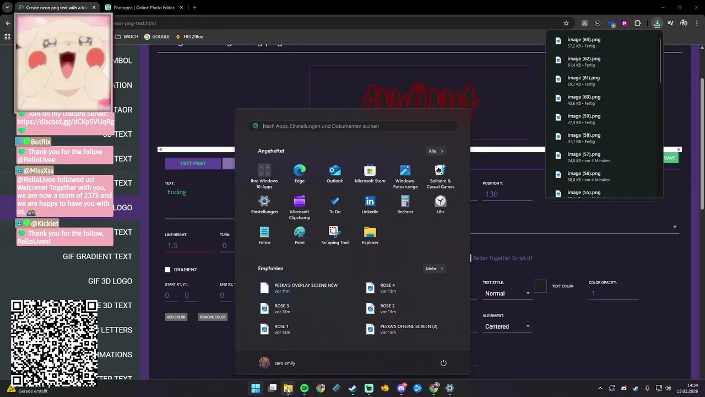Click the Windows Start button
705x397 pixels.
(256, 388)
